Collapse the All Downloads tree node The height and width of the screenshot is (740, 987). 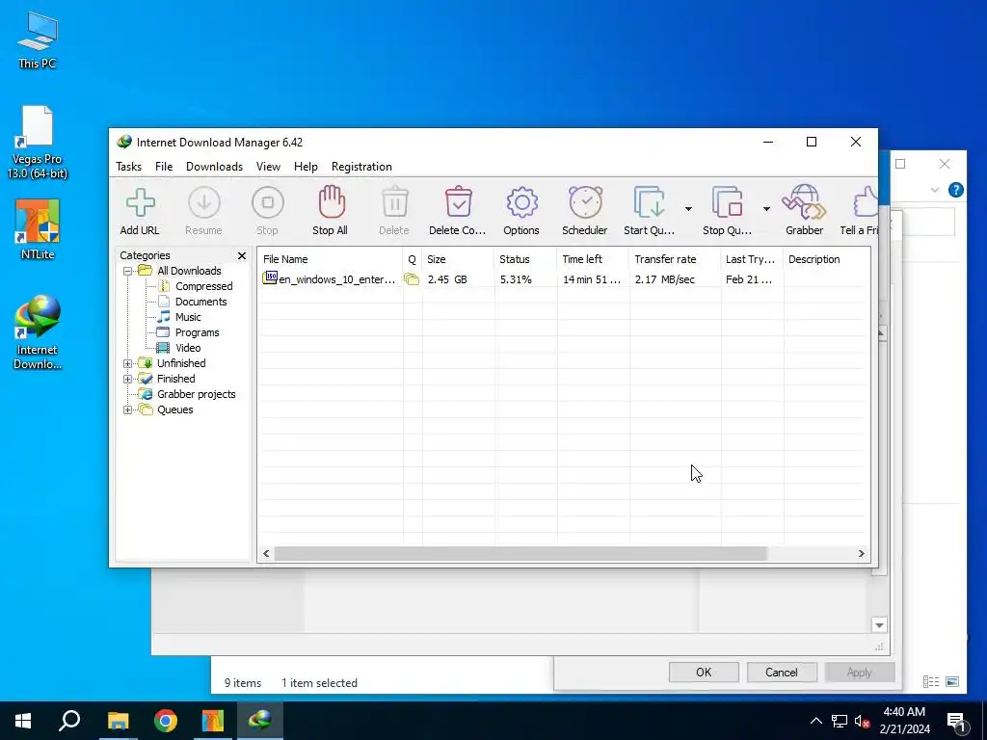[x=128, y=271]
